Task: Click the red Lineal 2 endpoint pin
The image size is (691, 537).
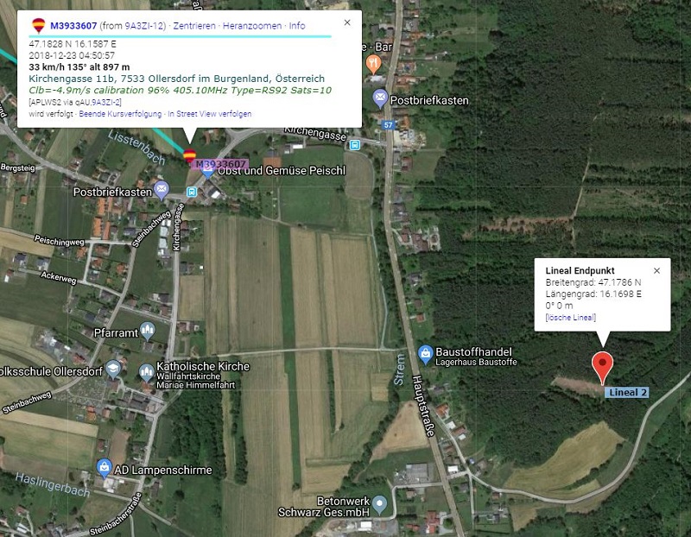Action: (602, 368)
